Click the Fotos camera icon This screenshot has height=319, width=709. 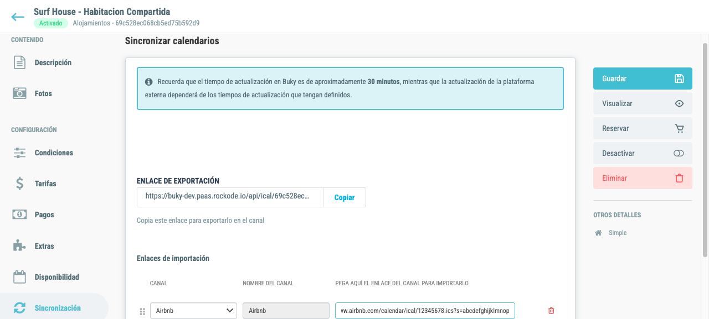point(19,93)
